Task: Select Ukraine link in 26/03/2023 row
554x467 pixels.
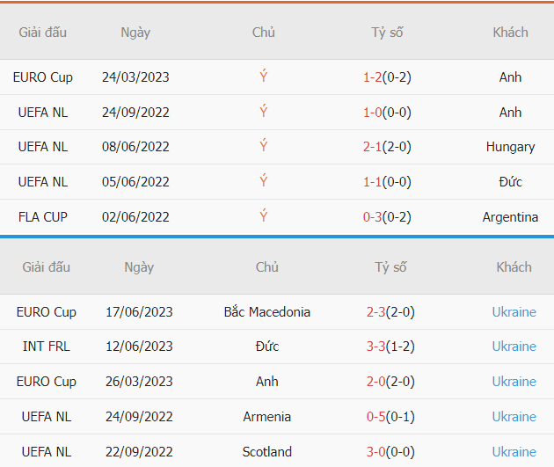Action: pyautogui.click(x=514, y=382)
